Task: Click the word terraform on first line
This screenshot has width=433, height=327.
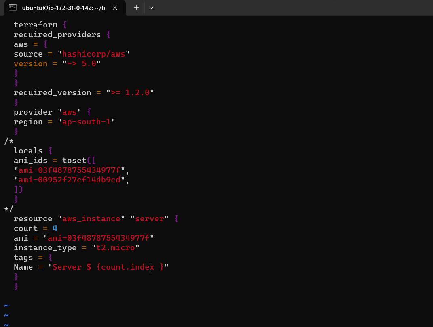Action: tap(35, 25)
